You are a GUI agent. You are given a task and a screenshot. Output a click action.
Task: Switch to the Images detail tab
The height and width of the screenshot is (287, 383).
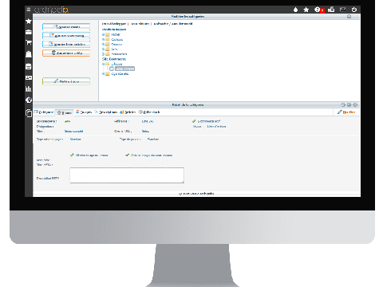[84, 112]
